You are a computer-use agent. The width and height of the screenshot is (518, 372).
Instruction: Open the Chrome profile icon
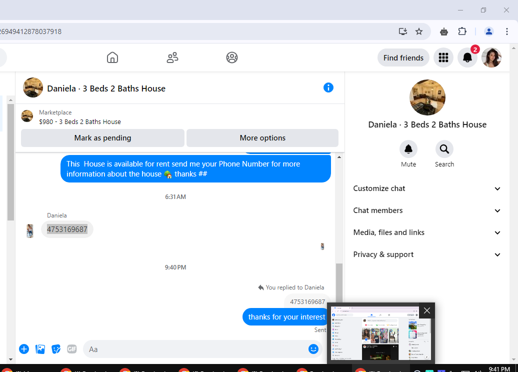click(489, 31)
